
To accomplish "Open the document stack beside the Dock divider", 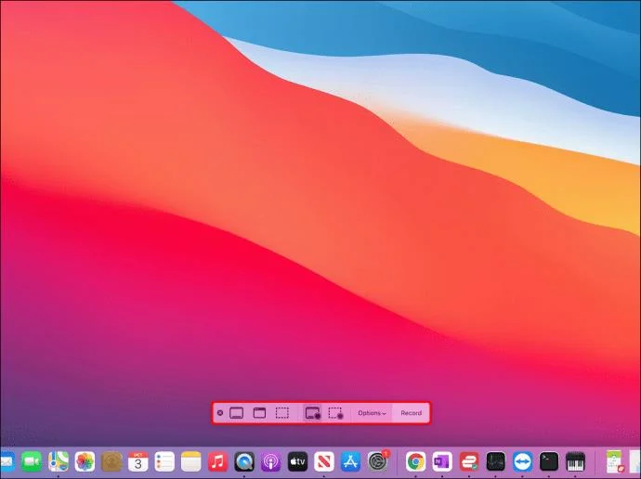I will tap(615, 461).
